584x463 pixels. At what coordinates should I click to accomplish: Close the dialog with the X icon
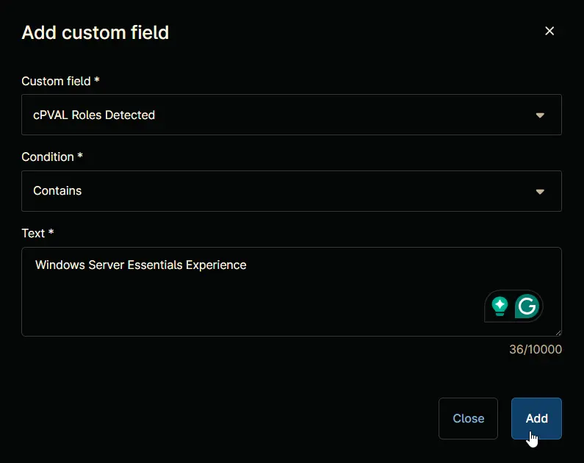[549, 31]
